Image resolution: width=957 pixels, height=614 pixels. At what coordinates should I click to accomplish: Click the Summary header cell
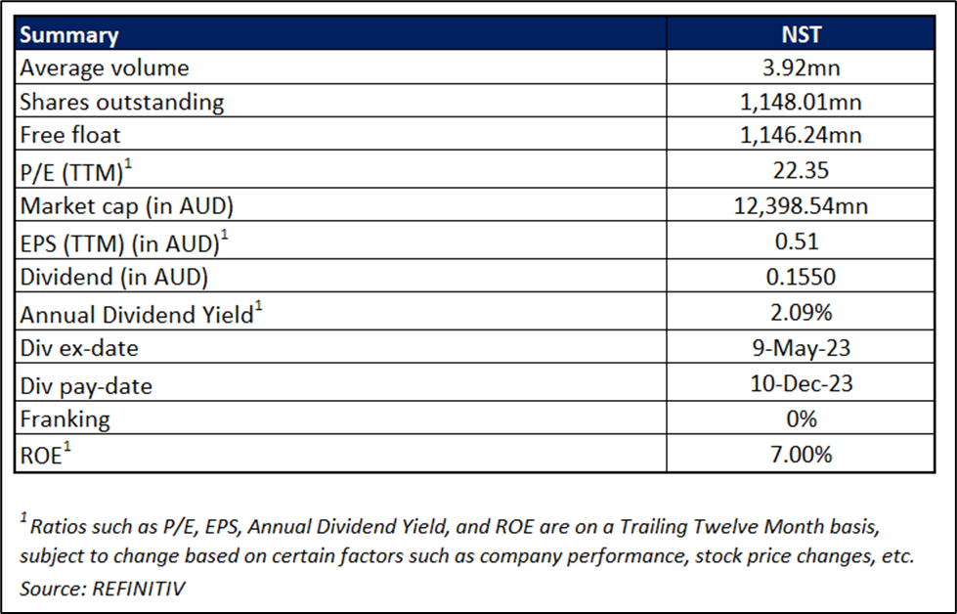pyautogui.click(x=340, y=33)
